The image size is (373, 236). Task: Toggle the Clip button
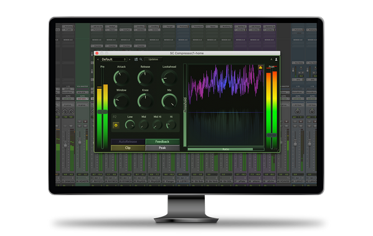128,148
